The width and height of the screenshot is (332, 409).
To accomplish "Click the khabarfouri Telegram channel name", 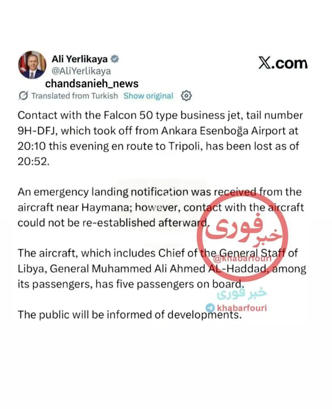I will click(x=242, y=308).
